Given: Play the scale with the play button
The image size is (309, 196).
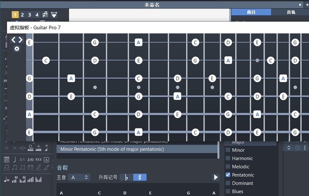Looking at the screenshot, I should point(215,177).
